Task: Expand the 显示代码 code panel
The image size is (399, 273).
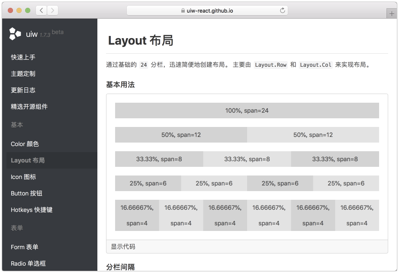Action: [123, 247]
